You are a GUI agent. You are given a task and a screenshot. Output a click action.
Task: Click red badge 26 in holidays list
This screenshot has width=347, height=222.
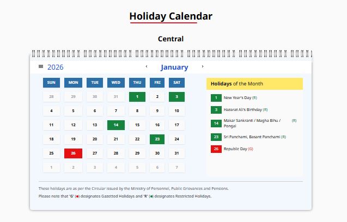tap(216, 149)
